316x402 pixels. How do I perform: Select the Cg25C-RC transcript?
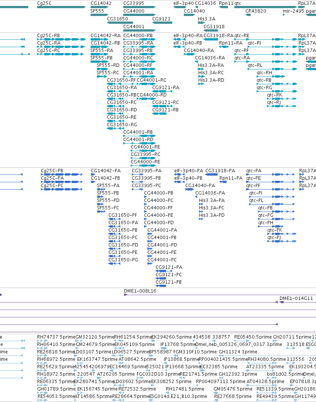point(49,50)
